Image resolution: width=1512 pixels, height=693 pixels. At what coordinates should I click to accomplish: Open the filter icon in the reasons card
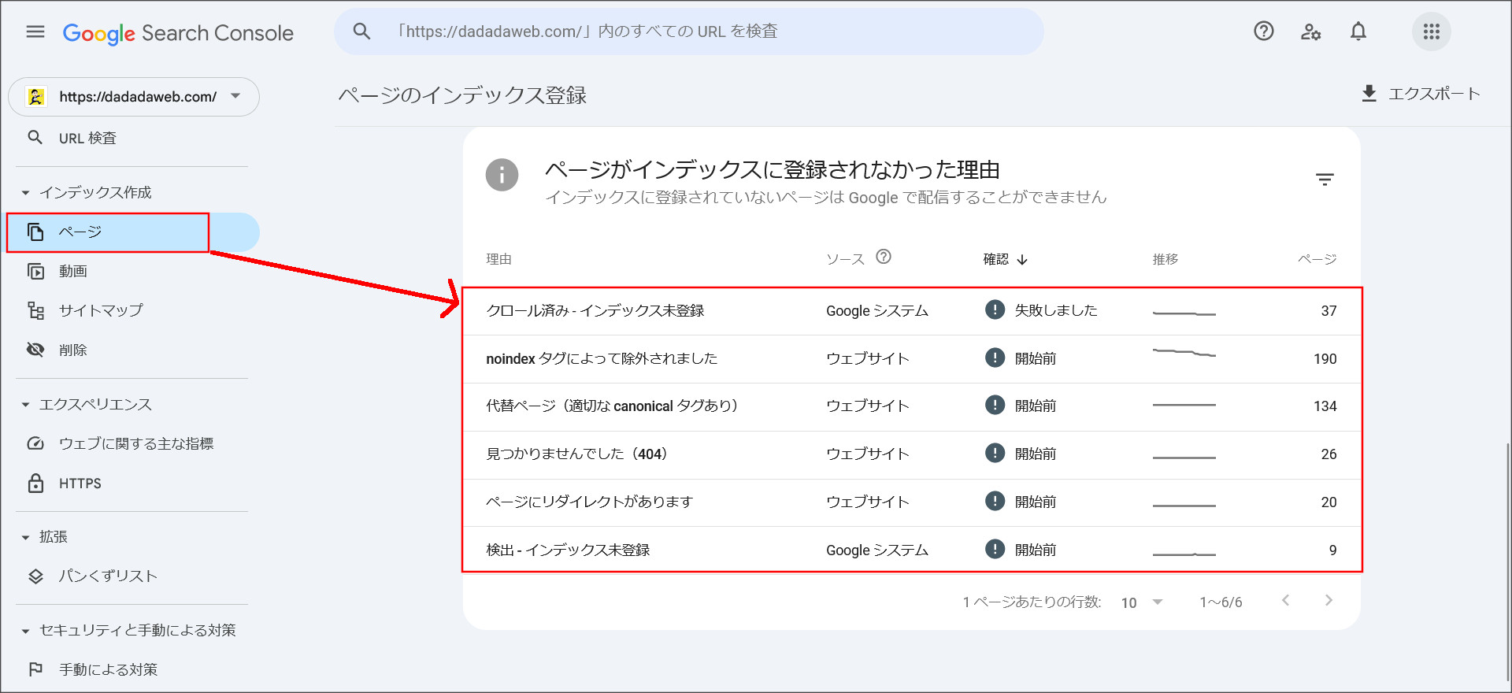click(x=1325, y=180)
